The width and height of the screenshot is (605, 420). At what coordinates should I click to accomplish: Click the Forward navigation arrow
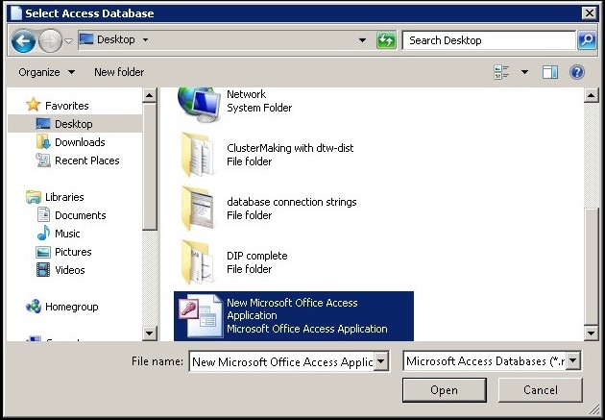50,41
